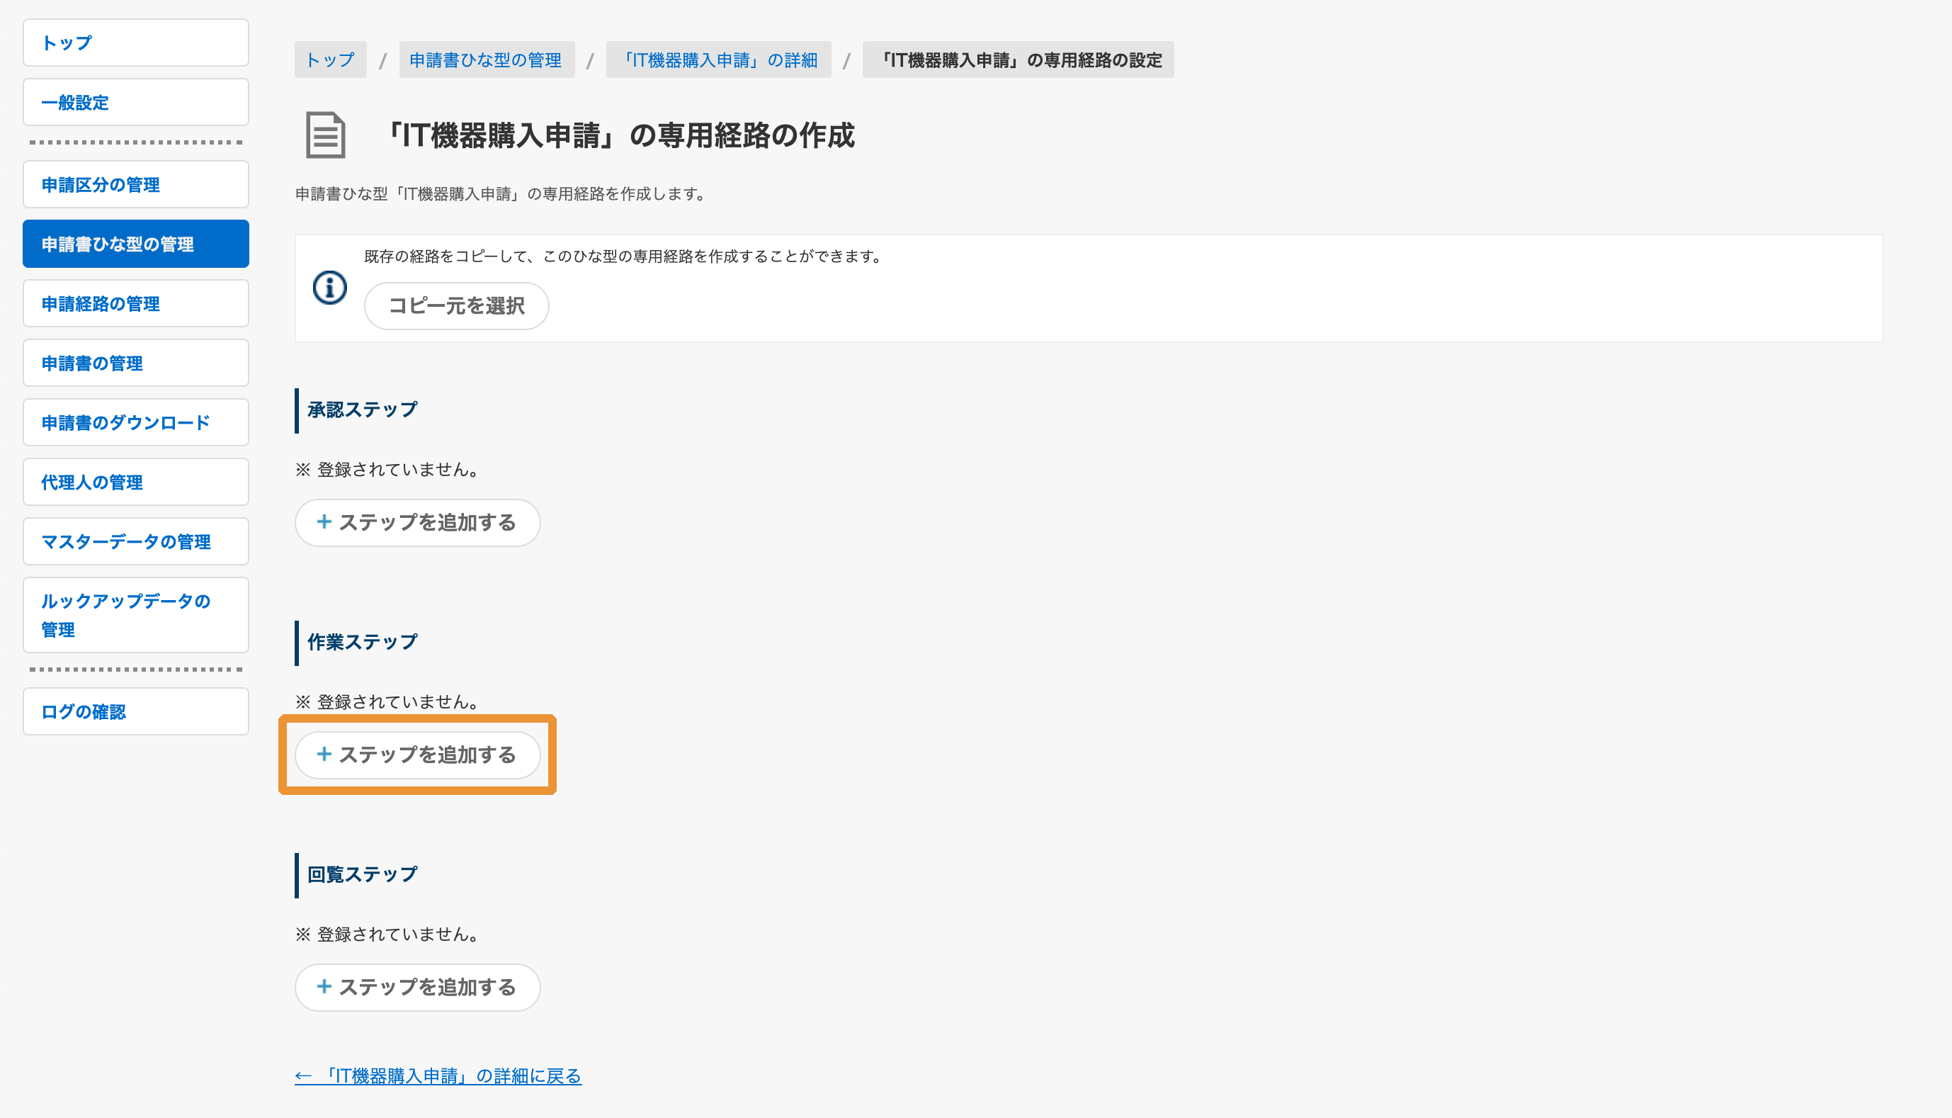The width and height of the screenshot is (1952, 1118).
Task: Click the 回覧ステップ section heading
Action: click(363, 874)
